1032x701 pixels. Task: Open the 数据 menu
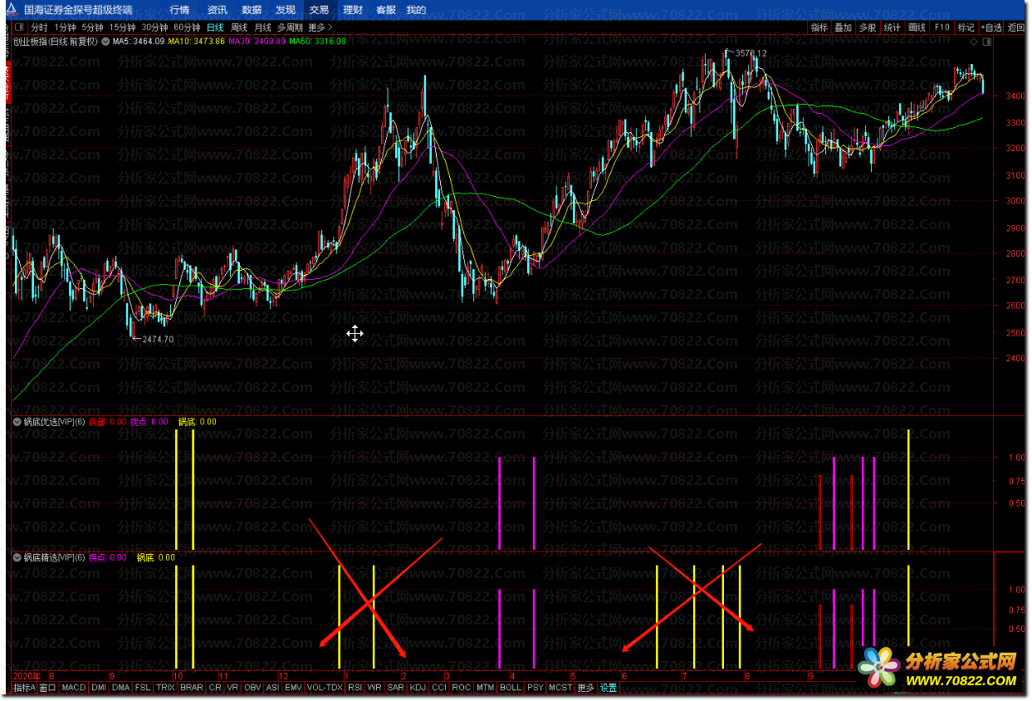(x=252, y=10)
